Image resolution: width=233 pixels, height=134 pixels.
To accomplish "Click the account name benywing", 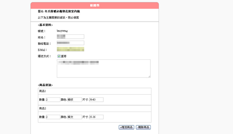I will (x=62, y=31).
